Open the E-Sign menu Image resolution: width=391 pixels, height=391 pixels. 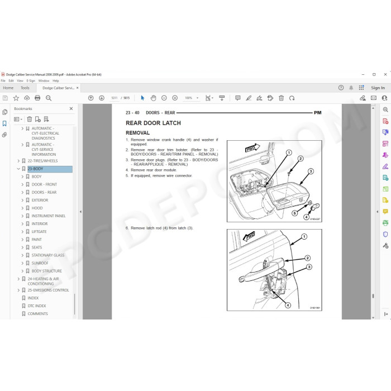tap(31, 81)
